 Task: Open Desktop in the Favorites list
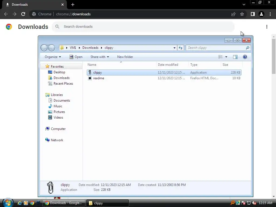tap(59, 72)
